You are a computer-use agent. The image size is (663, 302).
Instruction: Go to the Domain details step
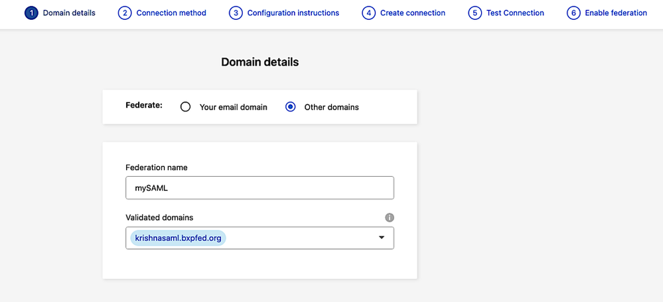click(x=69, y=13)
